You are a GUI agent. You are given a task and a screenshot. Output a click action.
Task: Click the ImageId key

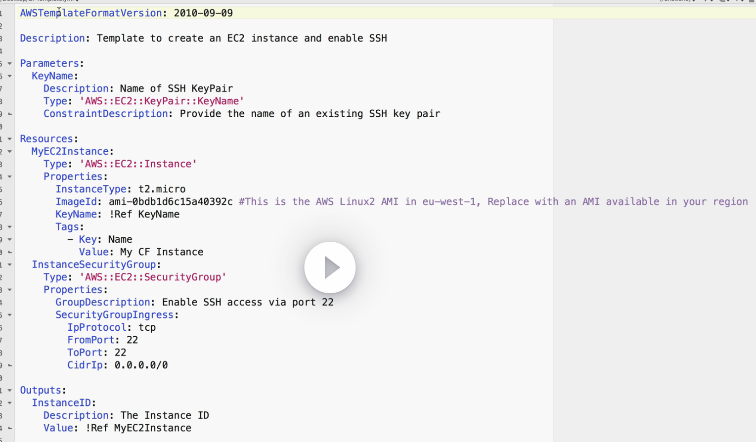76,202
